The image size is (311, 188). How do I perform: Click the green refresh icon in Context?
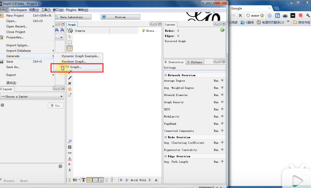click(222, 30)
